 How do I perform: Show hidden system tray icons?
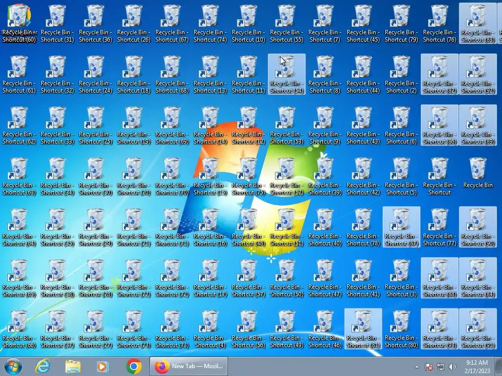(417, 367)
